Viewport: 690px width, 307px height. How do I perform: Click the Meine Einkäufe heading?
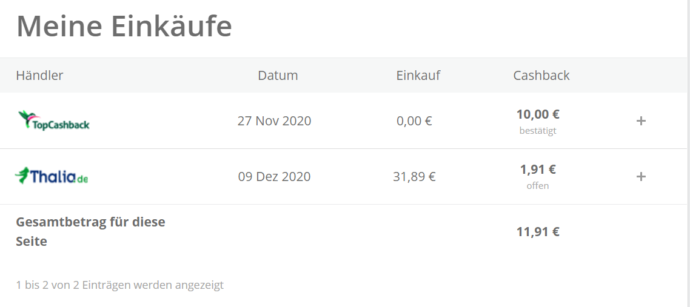tap(124, 27)
